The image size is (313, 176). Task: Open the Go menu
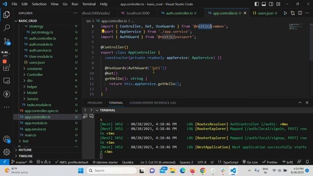coord(65,4)
